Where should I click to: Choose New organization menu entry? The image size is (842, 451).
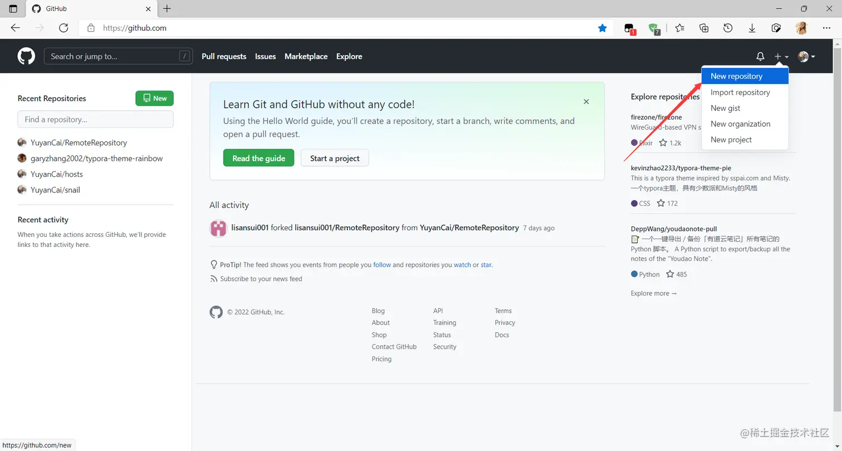pyautogui.click(x=745, y=123)
